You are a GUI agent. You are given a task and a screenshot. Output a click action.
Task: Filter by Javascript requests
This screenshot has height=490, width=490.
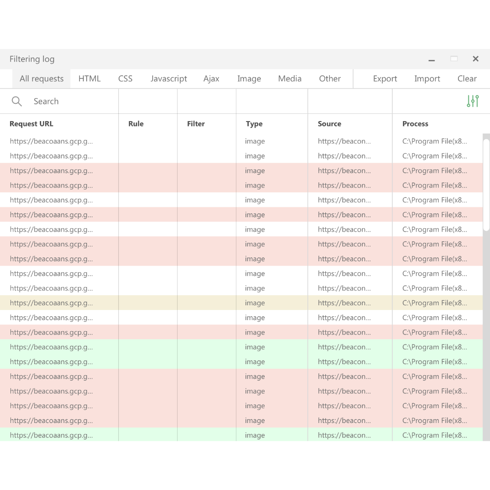tap(168, 79)
